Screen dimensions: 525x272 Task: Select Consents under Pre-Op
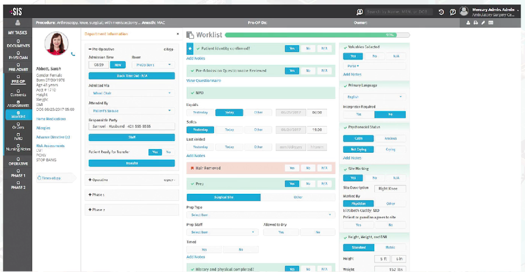point(18,93)
